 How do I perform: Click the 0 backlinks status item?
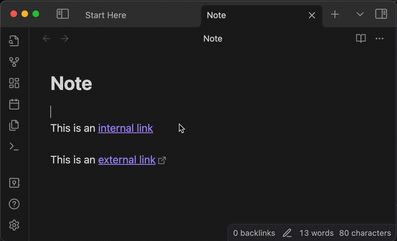tap(254, 233)
